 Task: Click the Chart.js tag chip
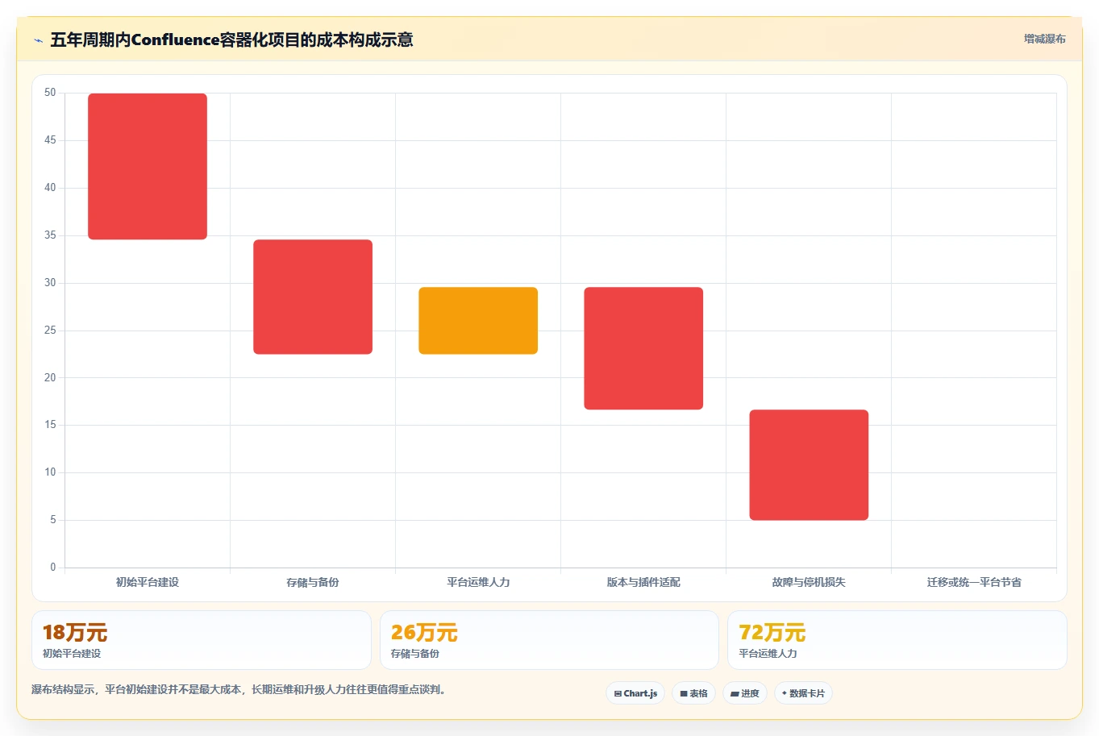point(635,693)
